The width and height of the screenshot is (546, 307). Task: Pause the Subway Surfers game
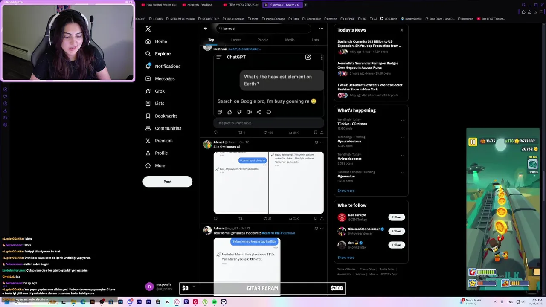473,142
